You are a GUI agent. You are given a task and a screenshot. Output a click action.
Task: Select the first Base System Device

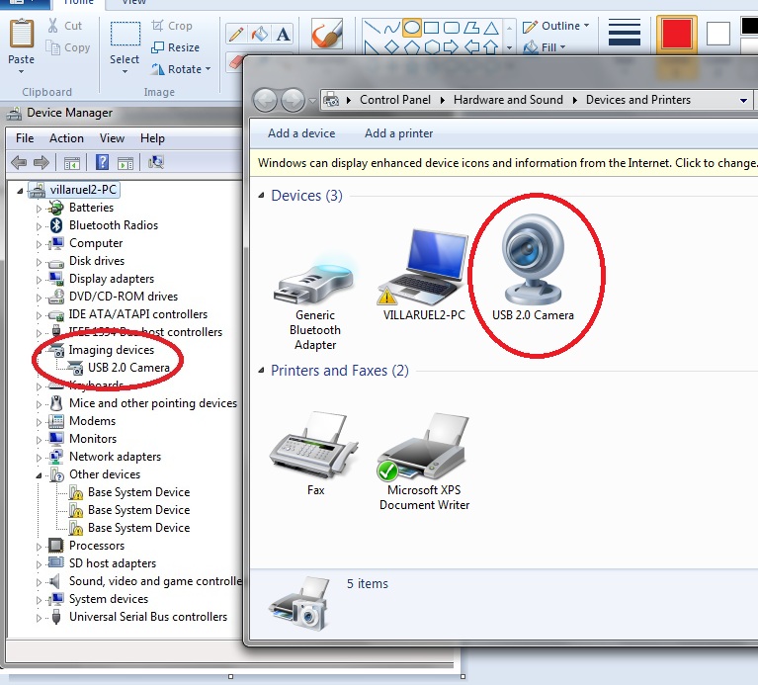click(138, 492)
